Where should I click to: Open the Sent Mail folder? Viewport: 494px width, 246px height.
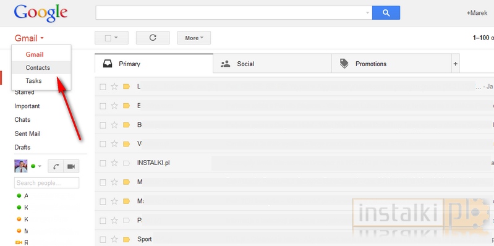coord(27,134)
